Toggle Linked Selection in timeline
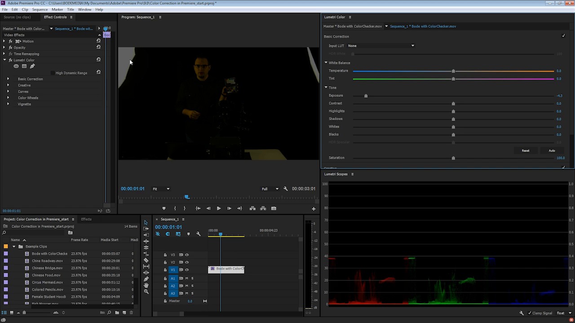Screen dimensions: 575x323 coord(178,234)
